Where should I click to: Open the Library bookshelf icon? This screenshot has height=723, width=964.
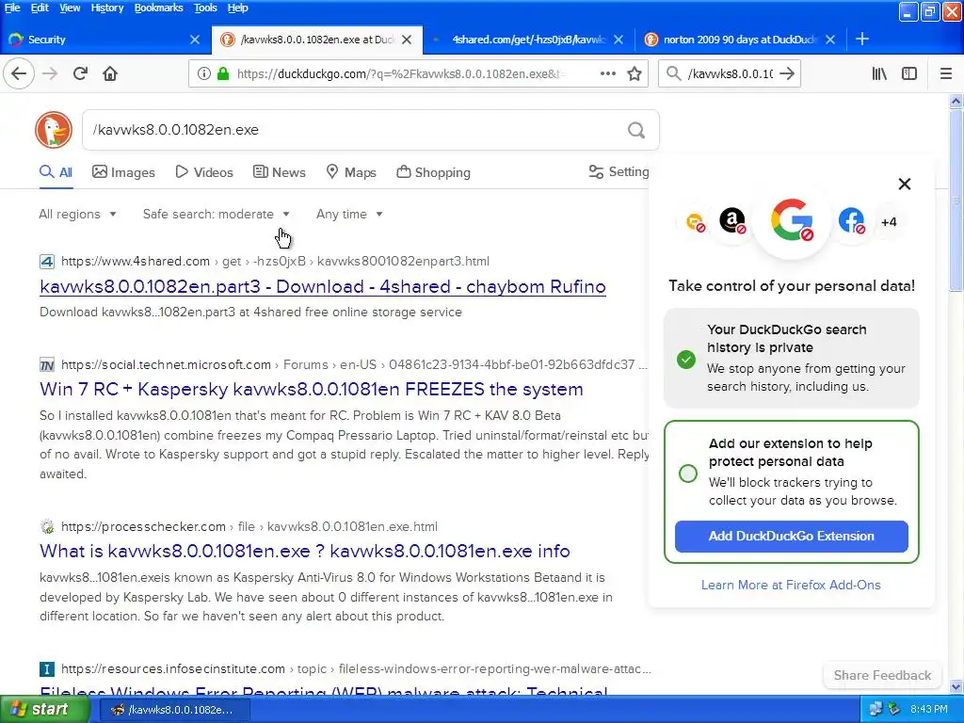point(879,73)
